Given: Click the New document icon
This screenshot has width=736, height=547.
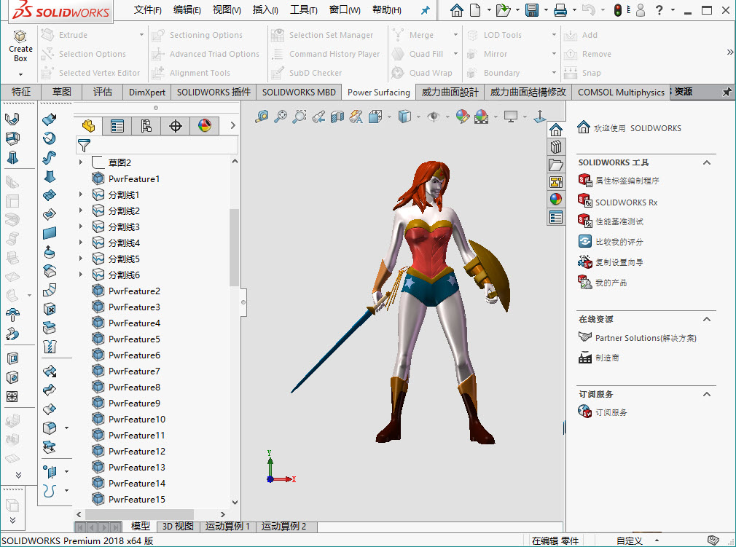Looking at the screenshot, I should 475,10.
